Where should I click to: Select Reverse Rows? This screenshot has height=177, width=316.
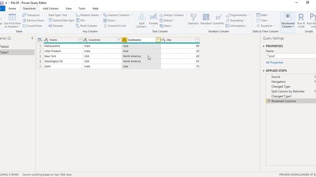tap(33, 21)
